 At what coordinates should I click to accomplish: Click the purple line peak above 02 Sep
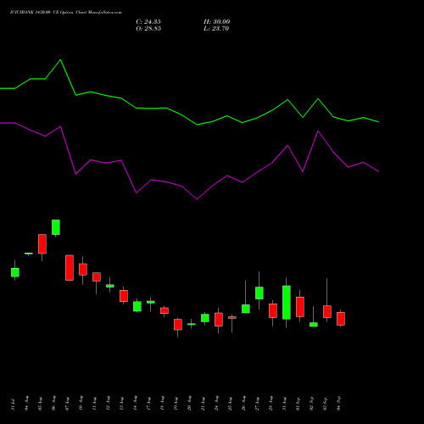(318, 131)
